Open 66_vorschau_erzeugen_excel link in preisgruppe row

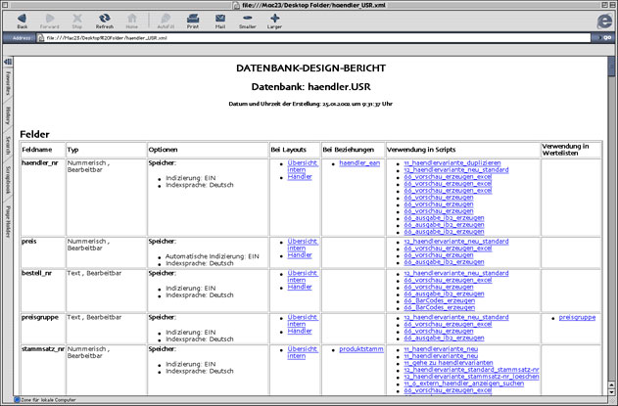point(448,324)
